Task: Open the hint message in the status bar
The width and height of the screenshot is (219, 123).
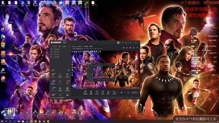Action: [58, 98]
